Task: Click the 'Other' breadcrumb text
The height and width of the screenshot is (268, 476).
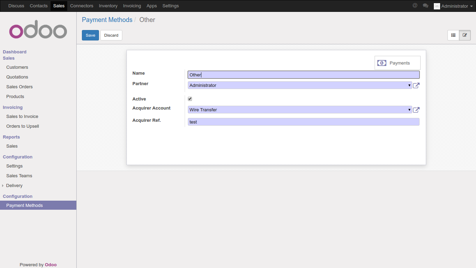Action: click(147, 20)
